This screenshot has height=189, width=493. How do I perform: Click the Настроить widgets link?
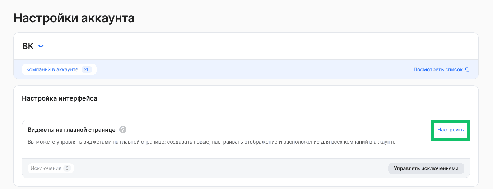click(x=451, y=130)
